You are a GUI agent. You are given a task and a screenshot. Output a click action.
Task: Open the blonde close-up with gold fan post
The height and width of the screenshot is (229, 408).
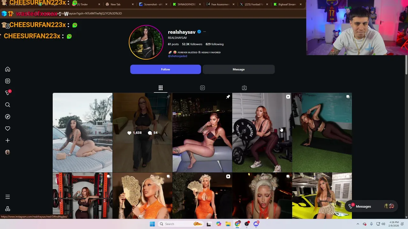[142, 196]
